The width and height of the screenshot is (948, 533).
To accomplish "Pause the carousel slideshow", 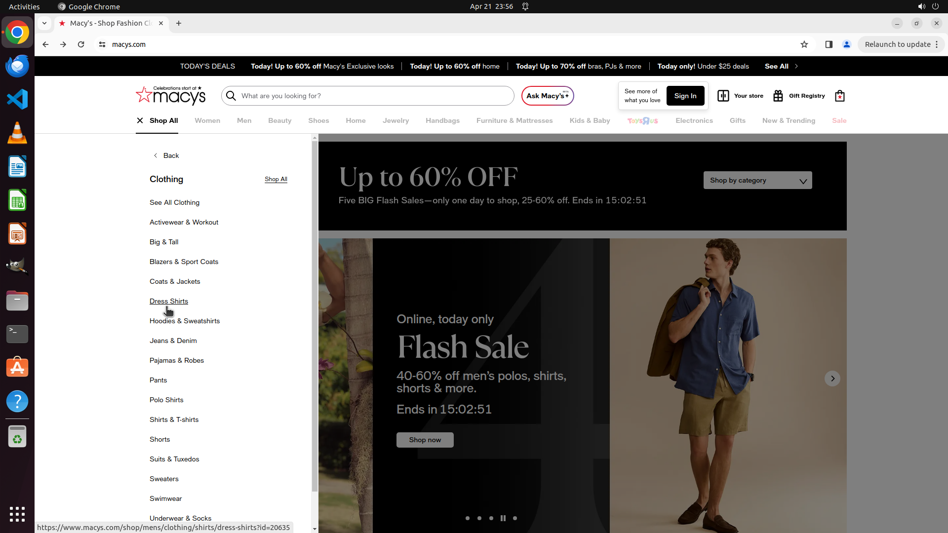I will click(x=503, y=518).
